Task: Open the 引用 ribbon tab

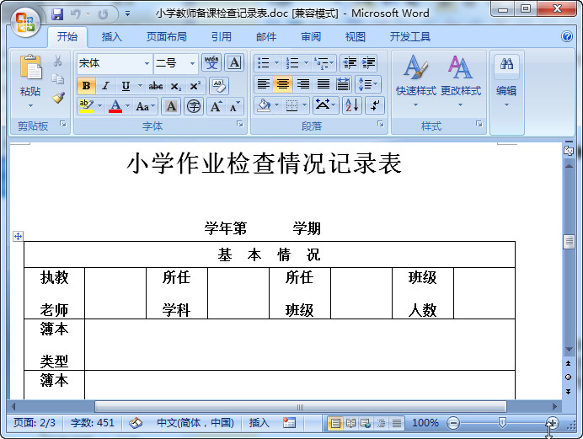Action: coord(222,37)
